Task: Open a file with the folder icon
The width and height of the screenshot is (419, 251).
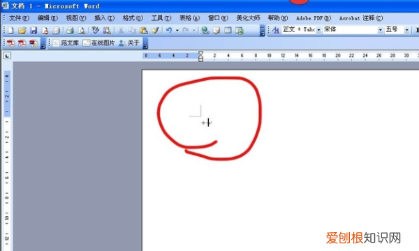Action: click(x=22, y=31)
